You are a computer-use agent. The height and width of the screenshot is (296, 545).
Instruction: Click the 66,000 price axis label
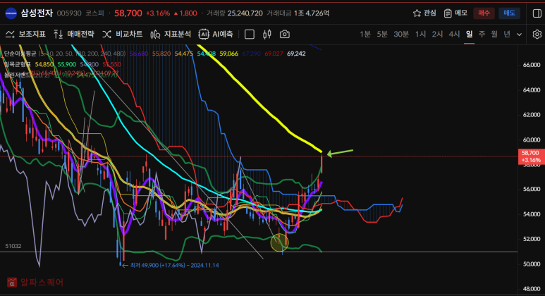[532, 65]
